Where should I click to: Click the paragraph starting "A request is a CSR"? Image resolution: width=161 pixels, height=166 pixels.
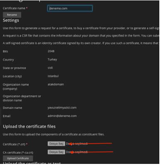click(x=80, y=36)
